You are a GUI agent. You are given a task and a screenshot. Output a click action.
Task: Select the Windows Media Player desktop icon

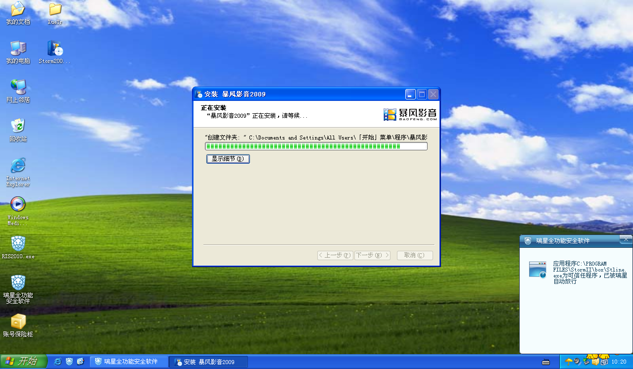18,211
